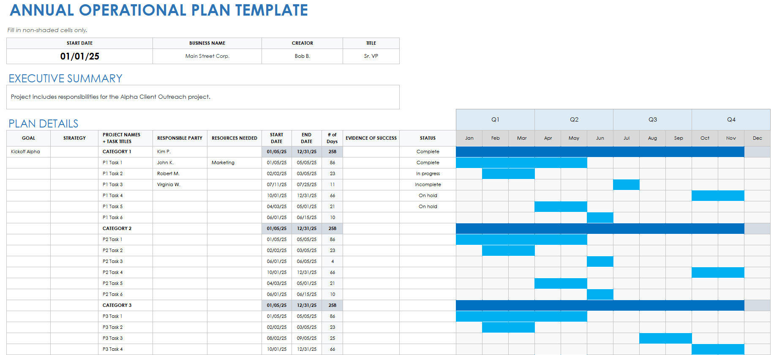774x355 pixels.
Task: Select the STRATEGY column header
Action: click(x=74, y=138)
